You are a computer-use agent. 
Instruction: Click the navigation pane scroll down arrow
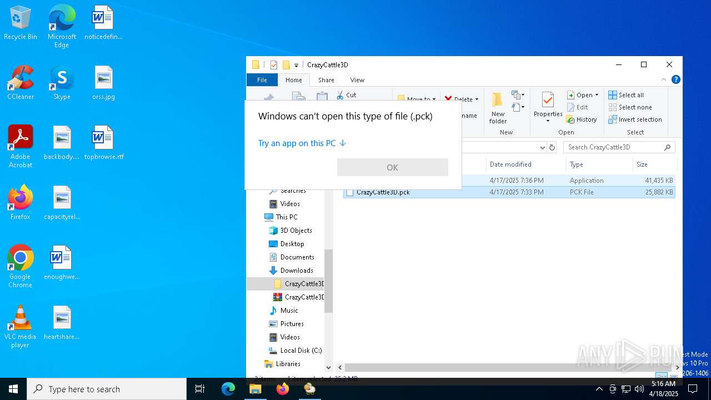pyautogui.click(x=328, y=367)
